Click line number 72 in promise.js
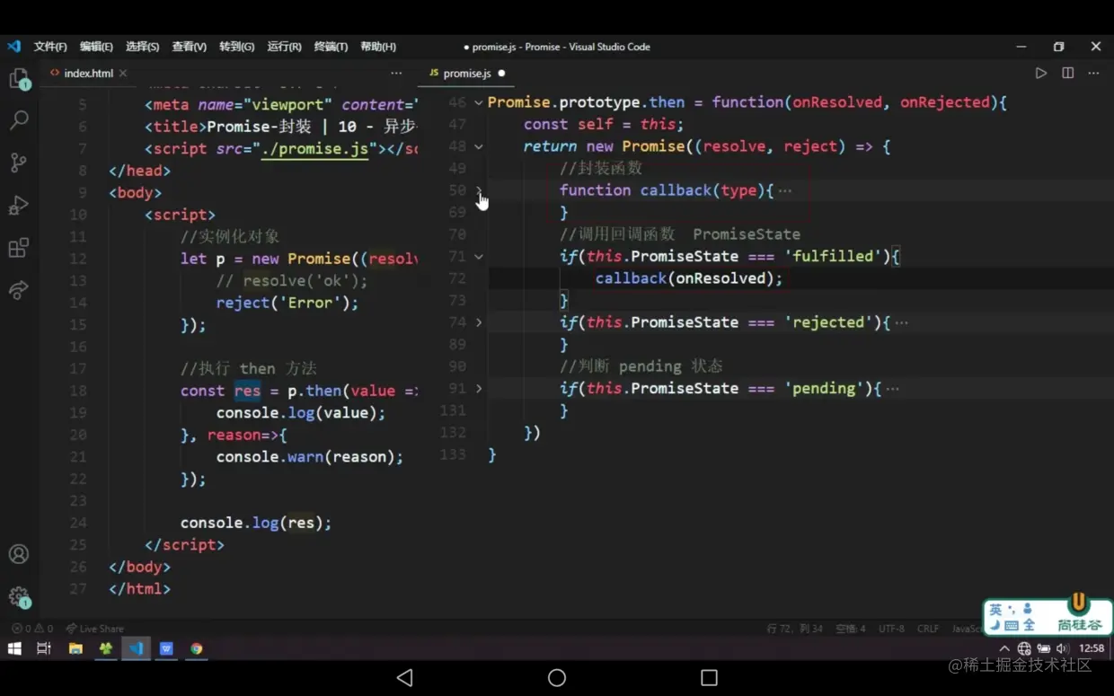 [456, 278]
